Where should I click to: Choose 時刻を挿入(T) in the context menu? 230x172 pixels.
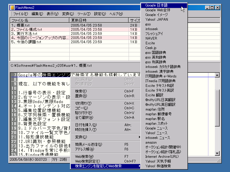click(x=105, y=129)
